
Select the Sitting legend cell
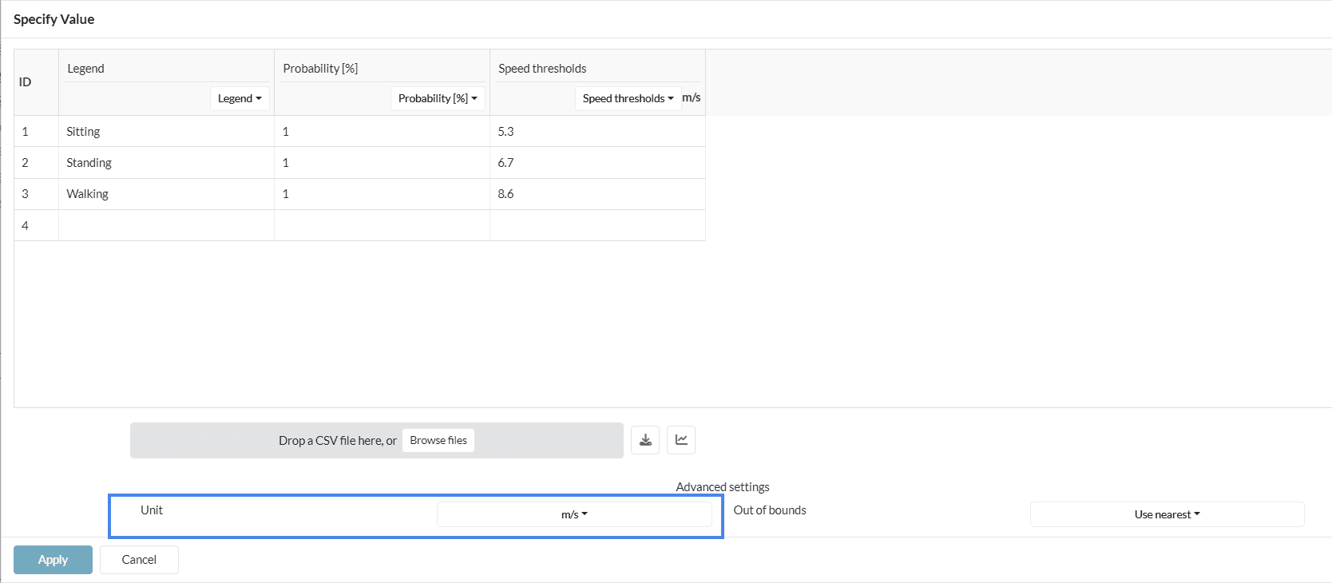click(x=166, y=132)
